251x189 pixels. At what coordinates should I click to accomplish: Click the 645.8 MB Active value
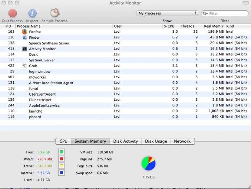tap(45, 166)
